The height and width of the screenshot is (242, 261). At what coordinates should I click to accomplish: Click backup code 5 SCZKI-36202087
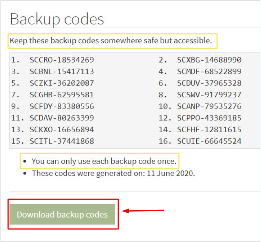click(61, 83)
